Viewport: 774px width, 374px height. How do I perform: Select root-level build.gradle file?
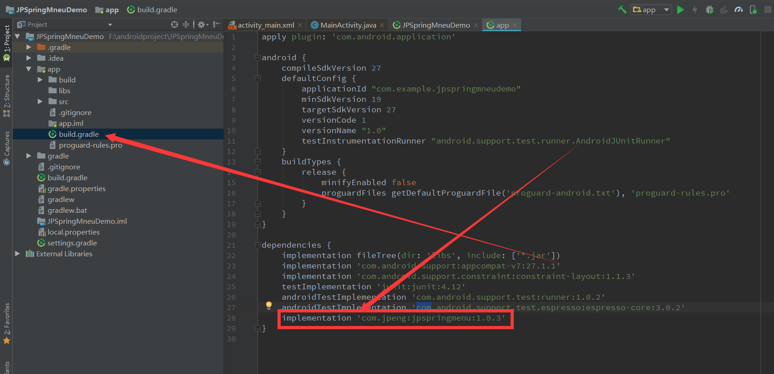click(63, 177)
